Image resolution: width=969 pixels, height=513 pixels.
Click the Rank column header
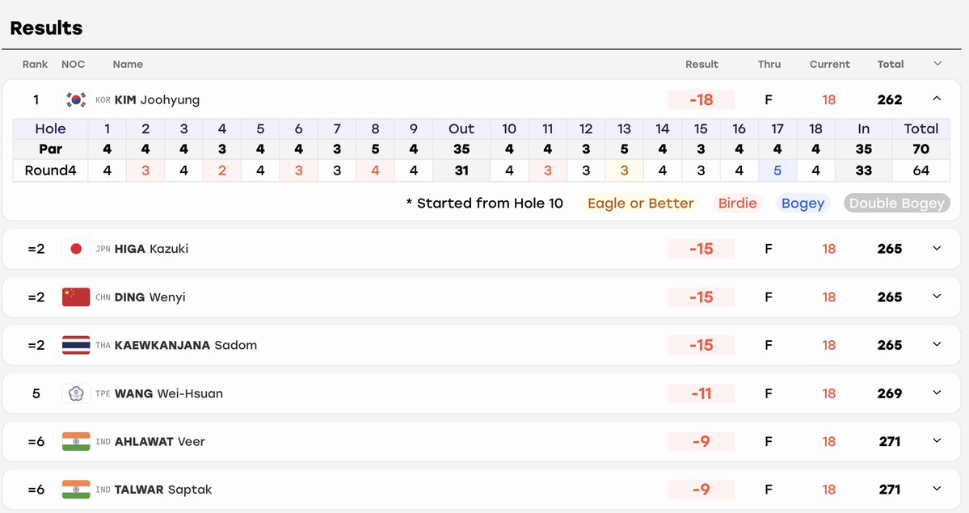click(36, 64)
